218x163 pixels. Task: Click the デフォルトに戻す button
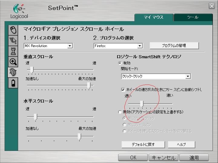coord(143,145)
